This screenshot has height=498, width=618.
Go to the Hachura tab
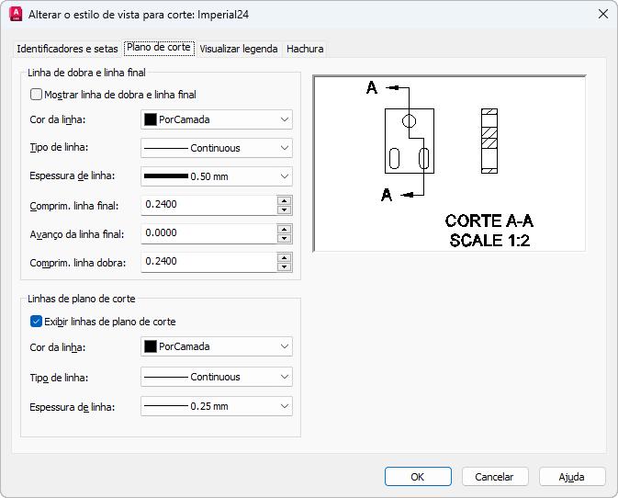coord(305,49)
